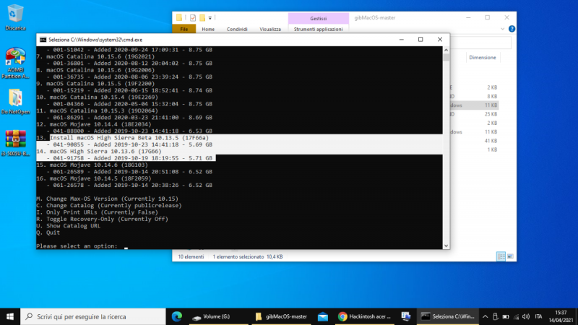Open the Windows Start button
This screenshot has width=578, height=325.
coord(10,316)
